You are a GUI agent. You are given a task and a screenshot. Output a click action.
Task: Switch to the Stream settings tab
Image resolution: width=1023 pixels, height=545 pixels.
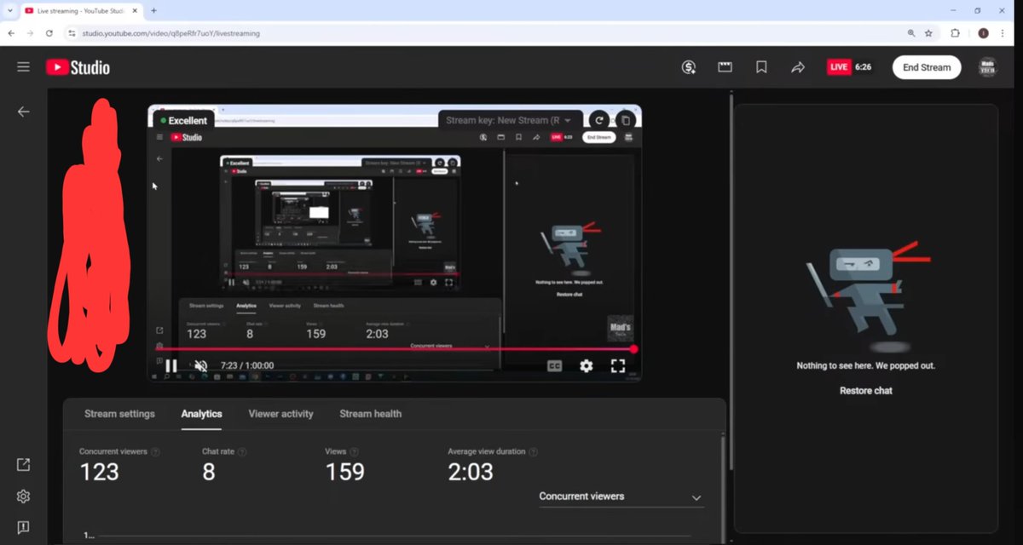pos(119,414)
